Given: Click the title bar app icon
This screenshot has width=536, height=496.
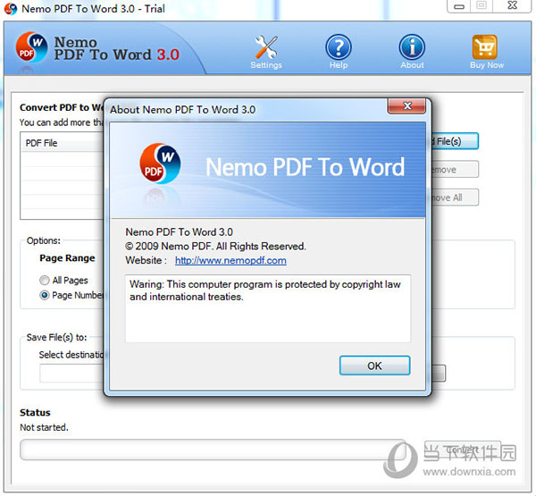Looking at the screenshot, I should pos(10,9).
